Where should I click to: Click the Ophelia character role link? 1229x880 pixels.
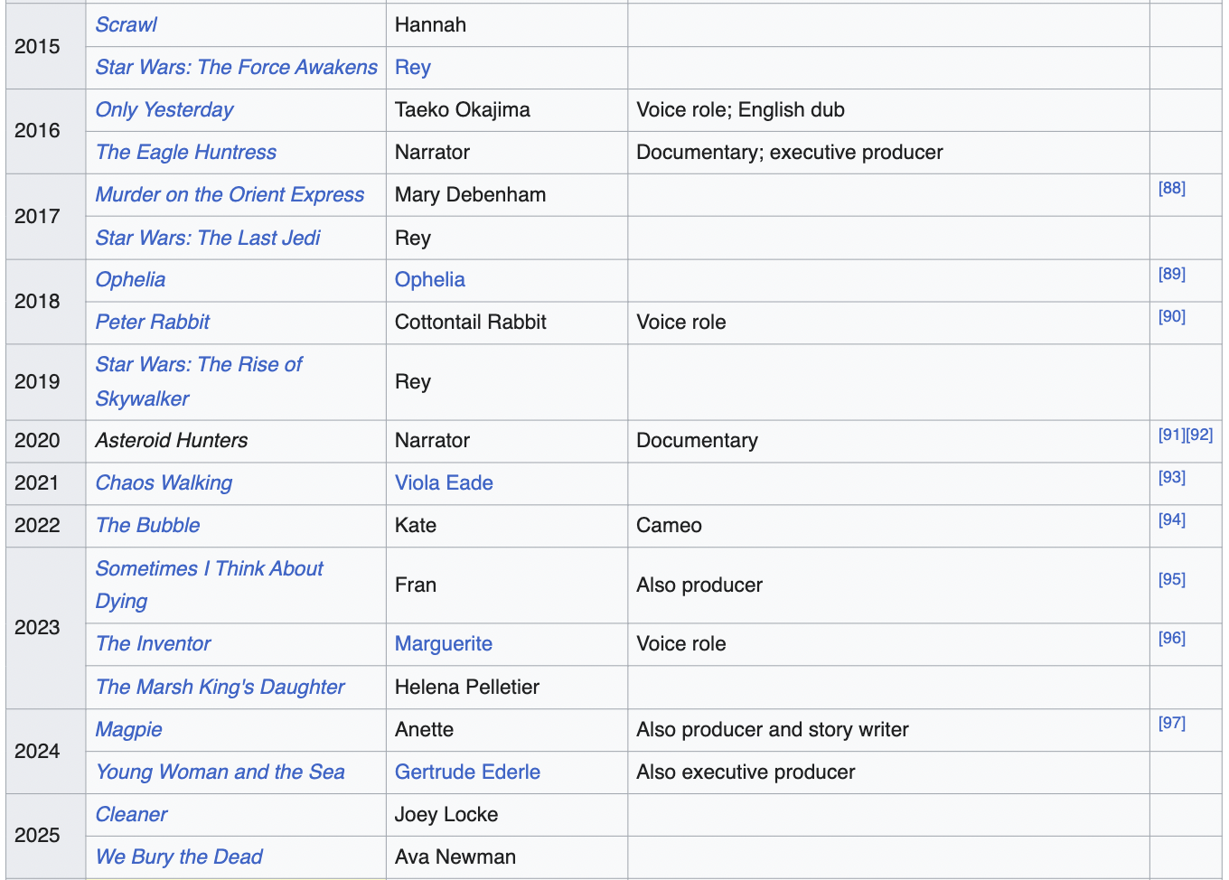[x=430, y=280]
